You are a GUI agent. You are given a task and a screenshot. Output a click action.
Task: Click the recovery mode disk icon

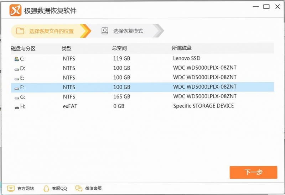click(105, 31)
